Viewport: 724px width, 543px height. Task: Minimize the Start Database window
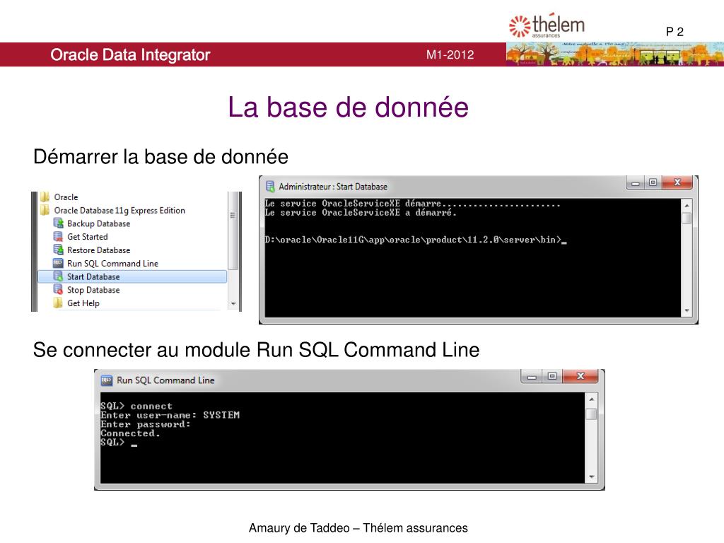[x=636, y=183]
